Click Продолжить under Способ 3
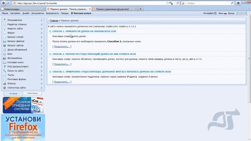Image resolution: width=251 pixels, height=141 pixels. coord(62,82)
